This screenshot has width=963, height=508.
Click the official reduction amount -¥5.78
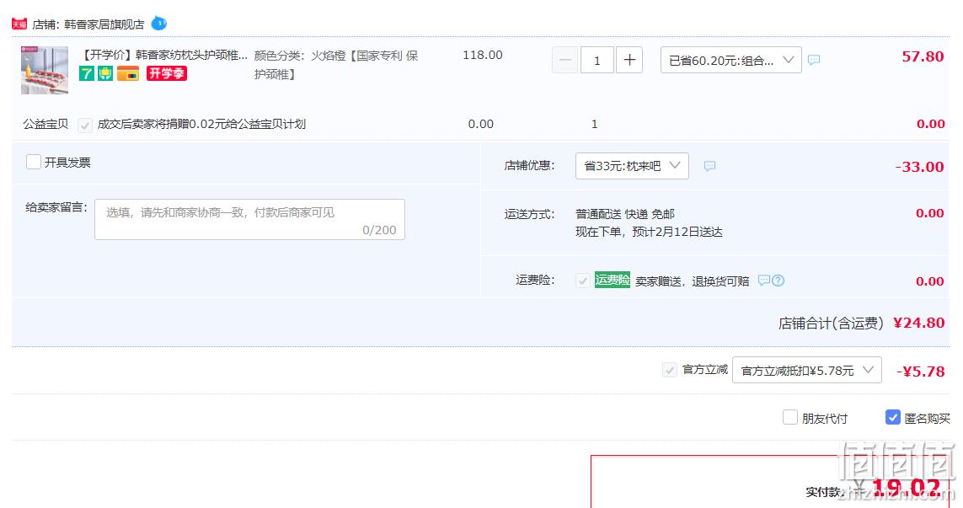[920, 371]
